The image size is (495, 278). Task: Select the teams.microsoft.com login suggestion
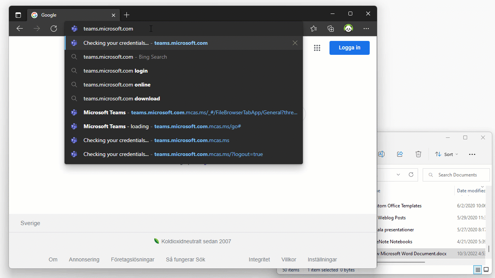point(116,71)
